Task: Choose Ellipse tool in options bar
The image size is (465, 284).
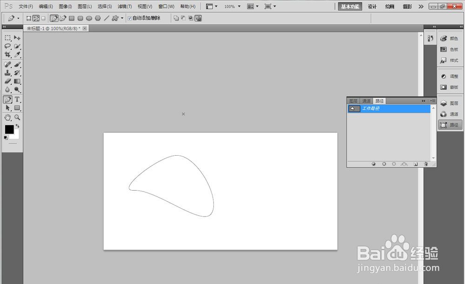Action: [89, 19]
